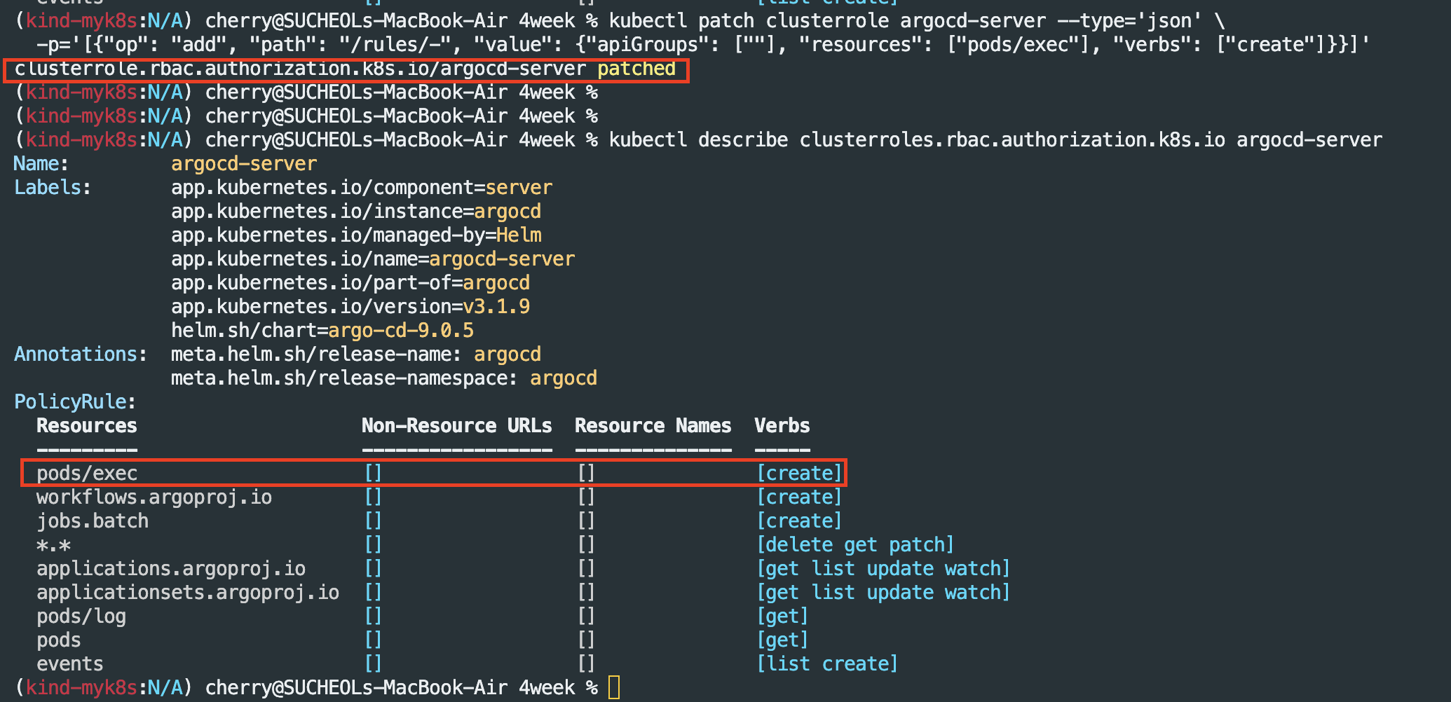Click the 'applicationsets.argoproj.io' resource
This screenshot has height=702, width=1451.
tap(188, 593)
